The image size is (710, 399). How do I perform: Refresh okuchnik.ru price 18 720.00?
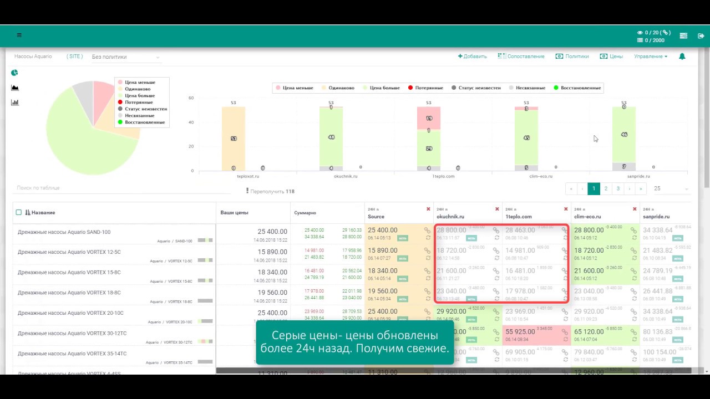tap(496, 258)
